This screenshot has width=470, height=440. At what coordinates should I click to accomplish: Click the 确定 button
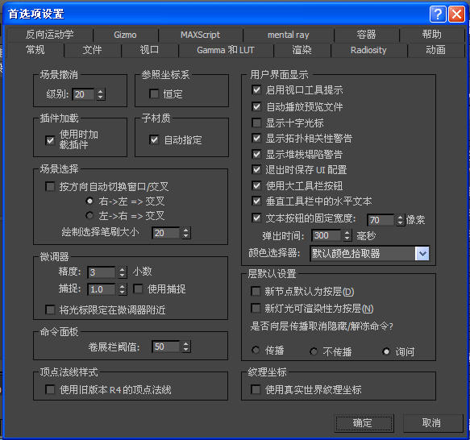(364, 423)
